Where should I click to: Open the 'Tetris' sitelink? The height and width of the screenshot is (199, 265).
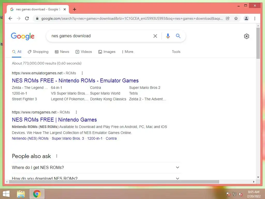pos(133,93)
